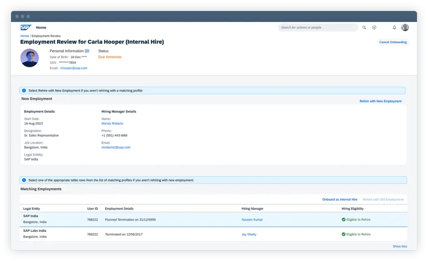Click the Personal Information card icon
This screenshot has width=428, height=261.
pos(87,51)
